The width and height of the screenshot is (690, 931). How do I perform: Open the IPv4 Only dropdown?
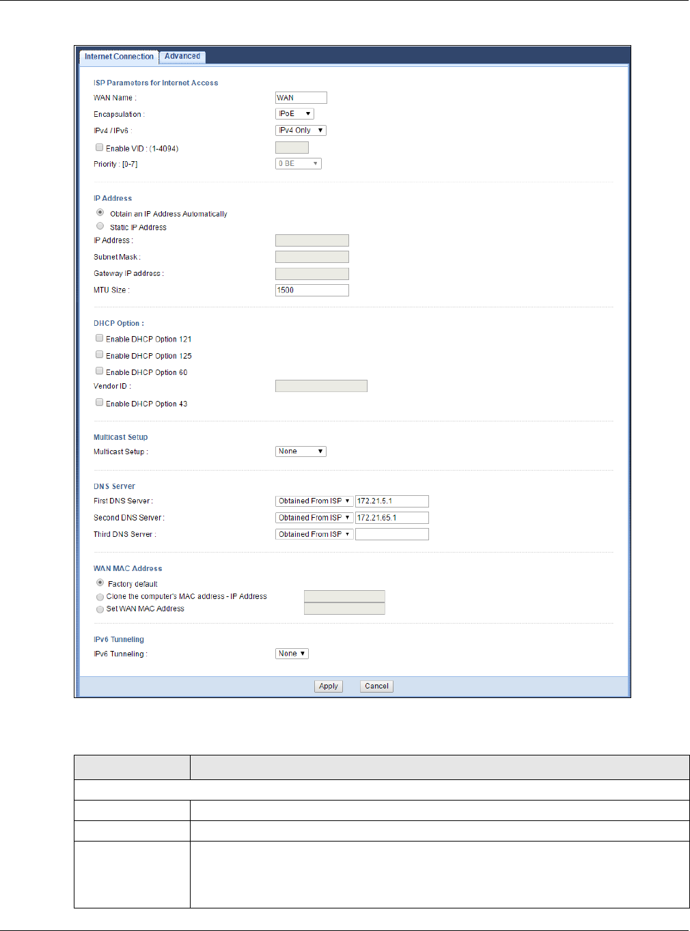click(x=301, y=130)
